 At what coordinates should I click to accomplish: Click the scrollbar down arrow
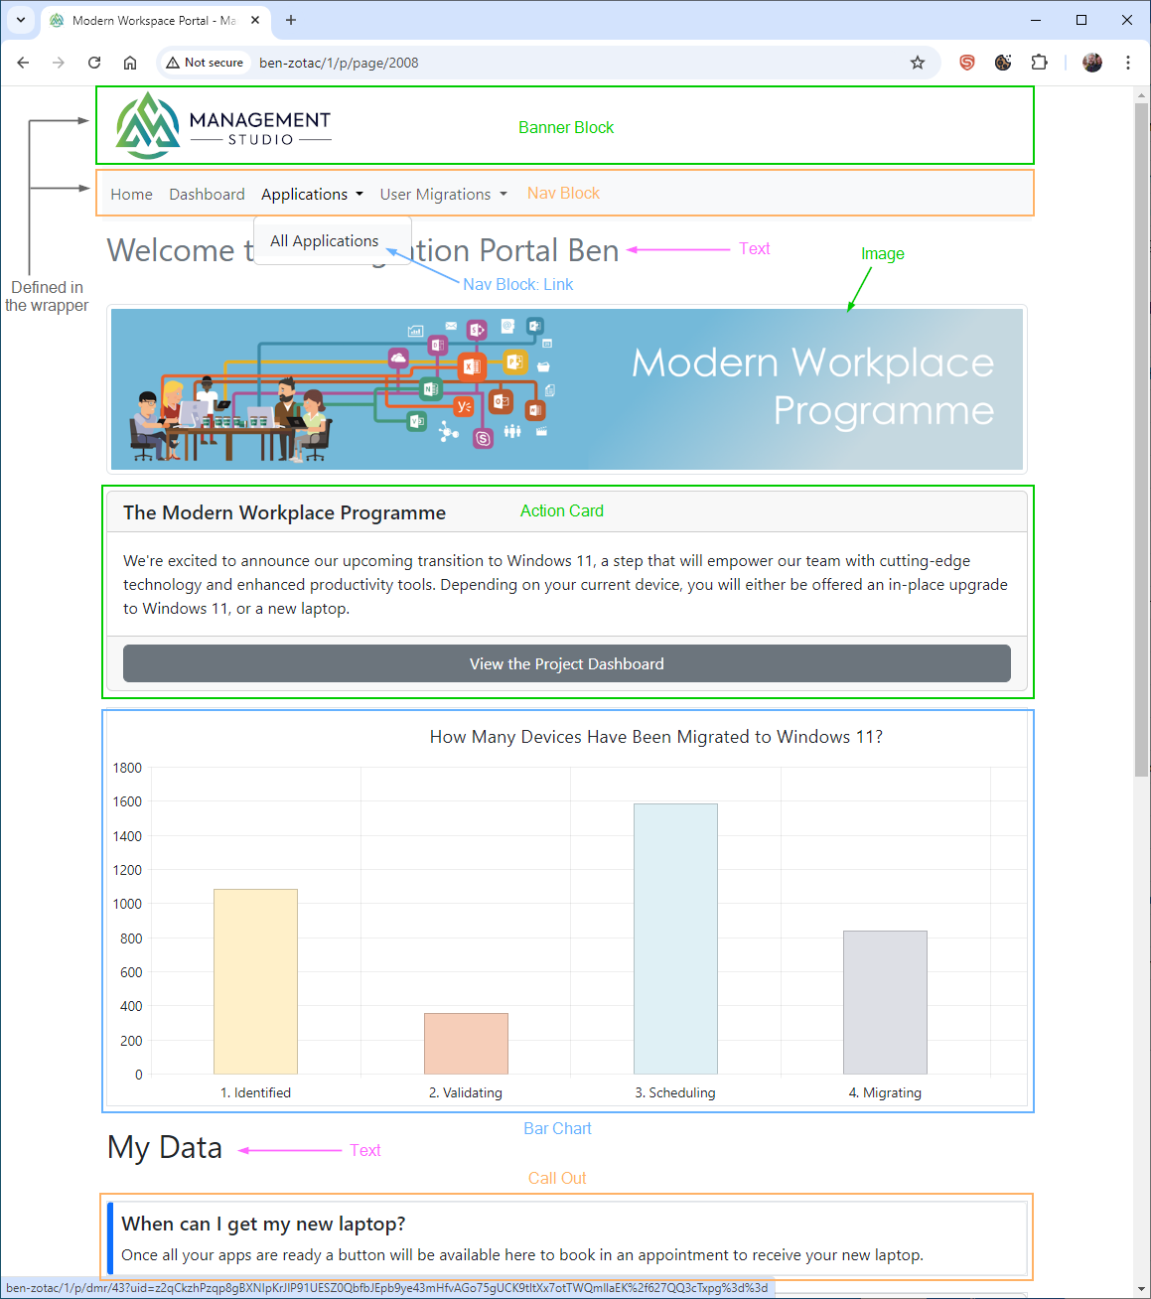coord(1141,1289)
